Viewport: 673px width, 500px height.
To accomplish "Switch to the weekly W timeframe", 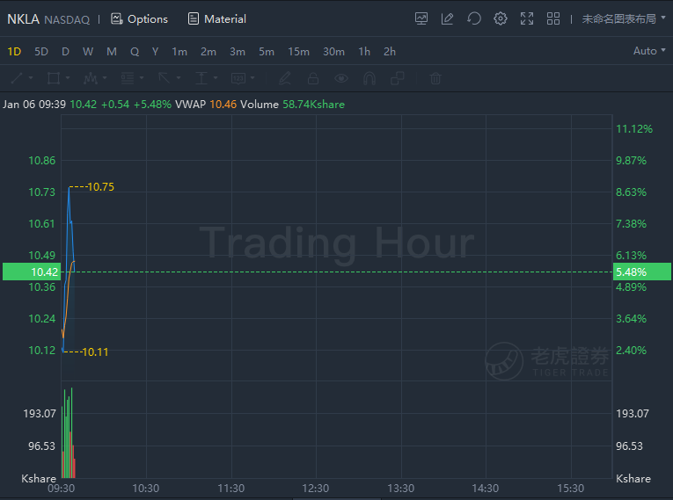I will click(88, 52).
